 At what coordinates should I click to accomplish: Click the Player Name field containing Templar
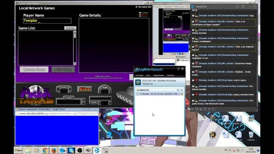[47, 21]
